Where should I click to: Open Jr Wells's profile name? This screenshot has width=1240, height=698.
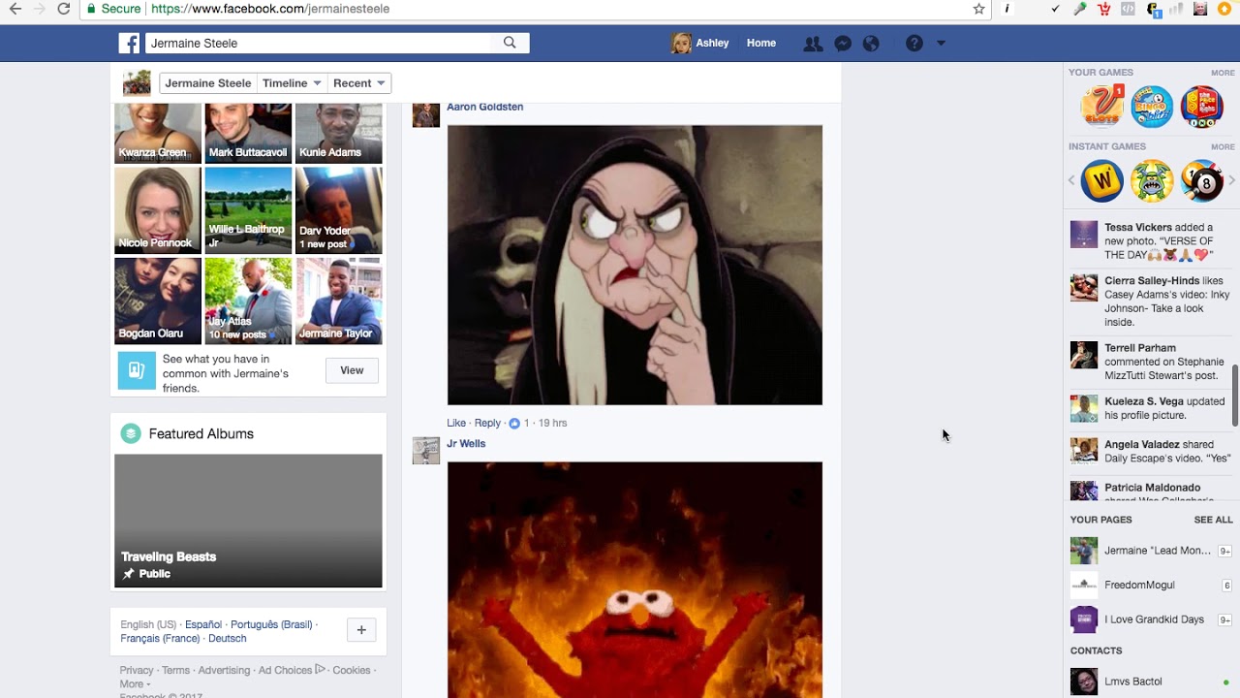pos(466,444)
